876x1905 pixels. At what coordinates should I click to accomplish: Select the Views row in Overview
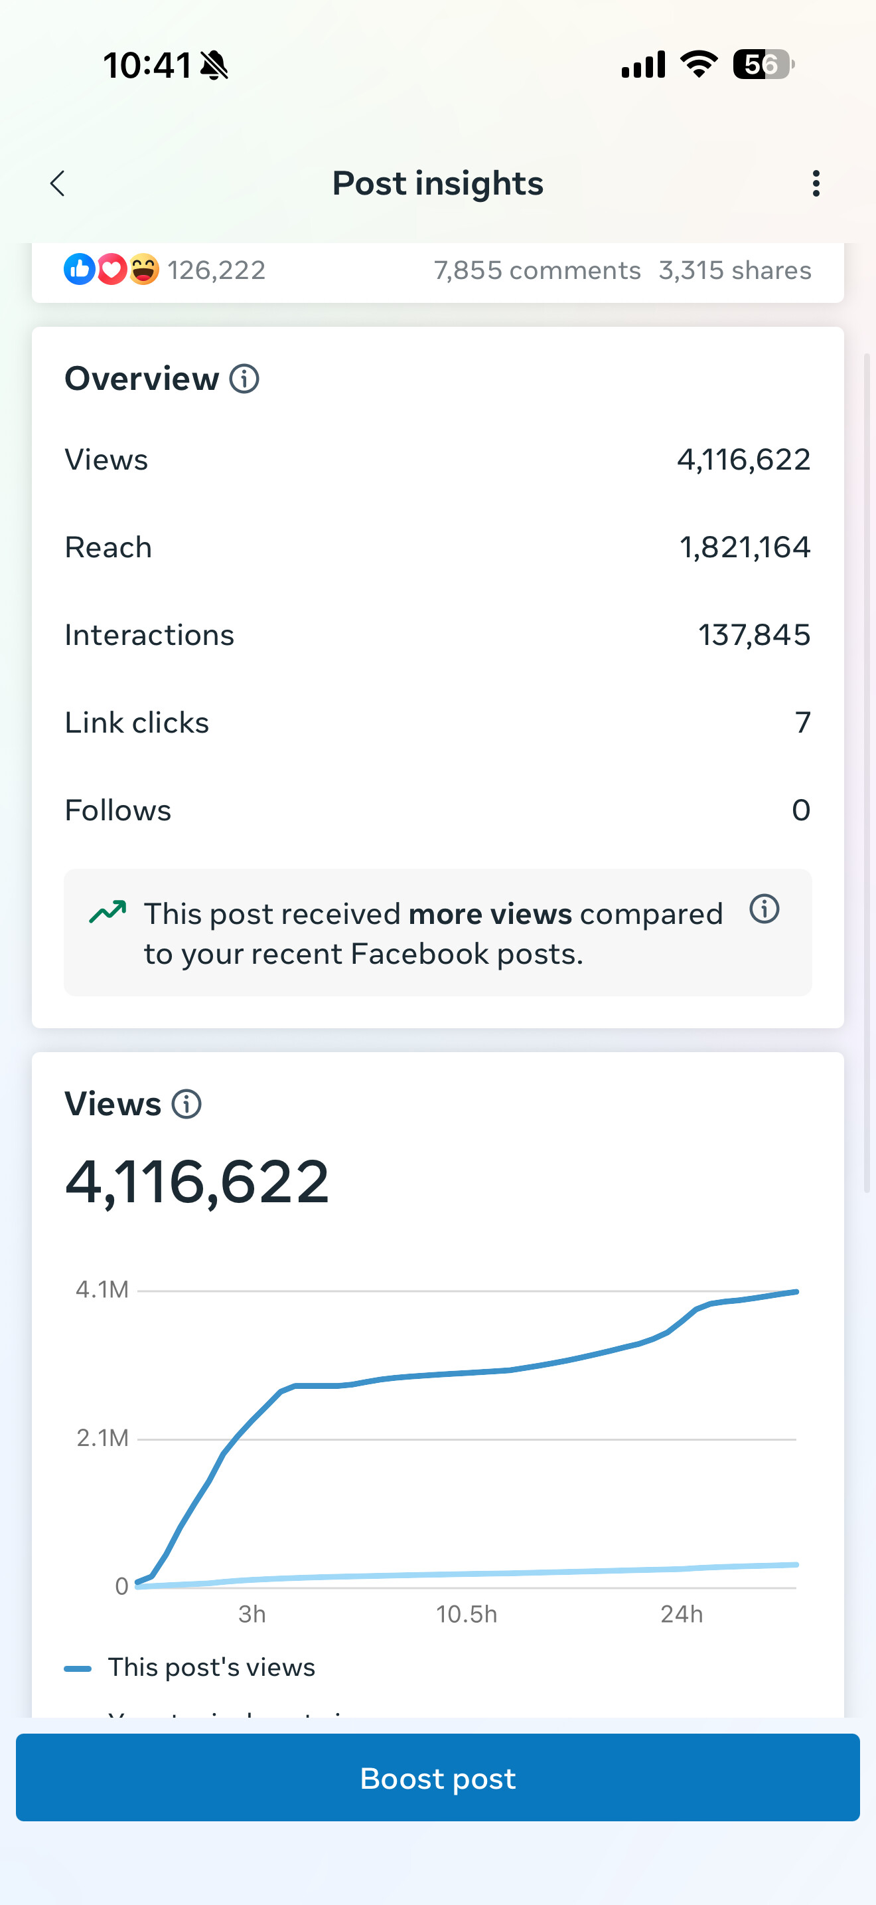coord(437,460)
